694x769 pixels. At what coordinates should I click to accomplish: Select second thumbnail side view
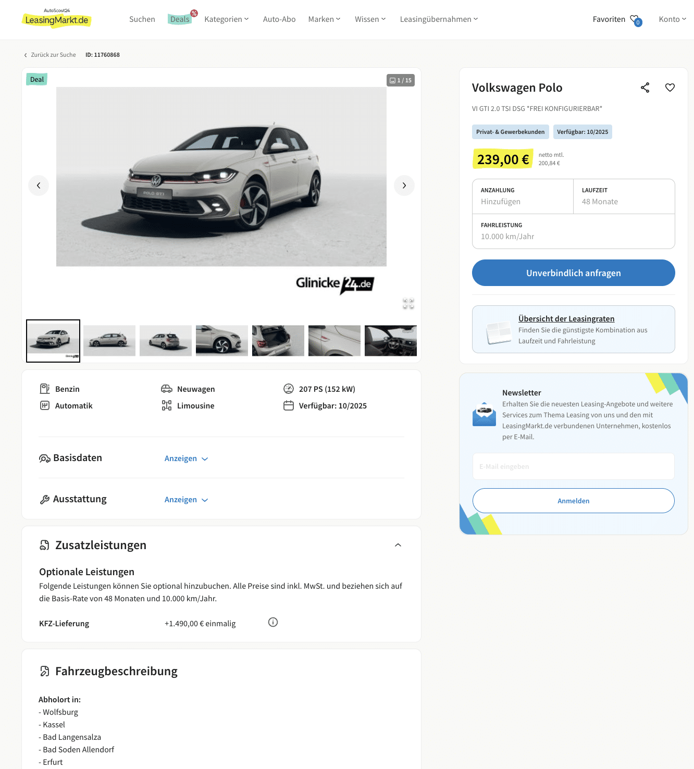click(109, 341)
